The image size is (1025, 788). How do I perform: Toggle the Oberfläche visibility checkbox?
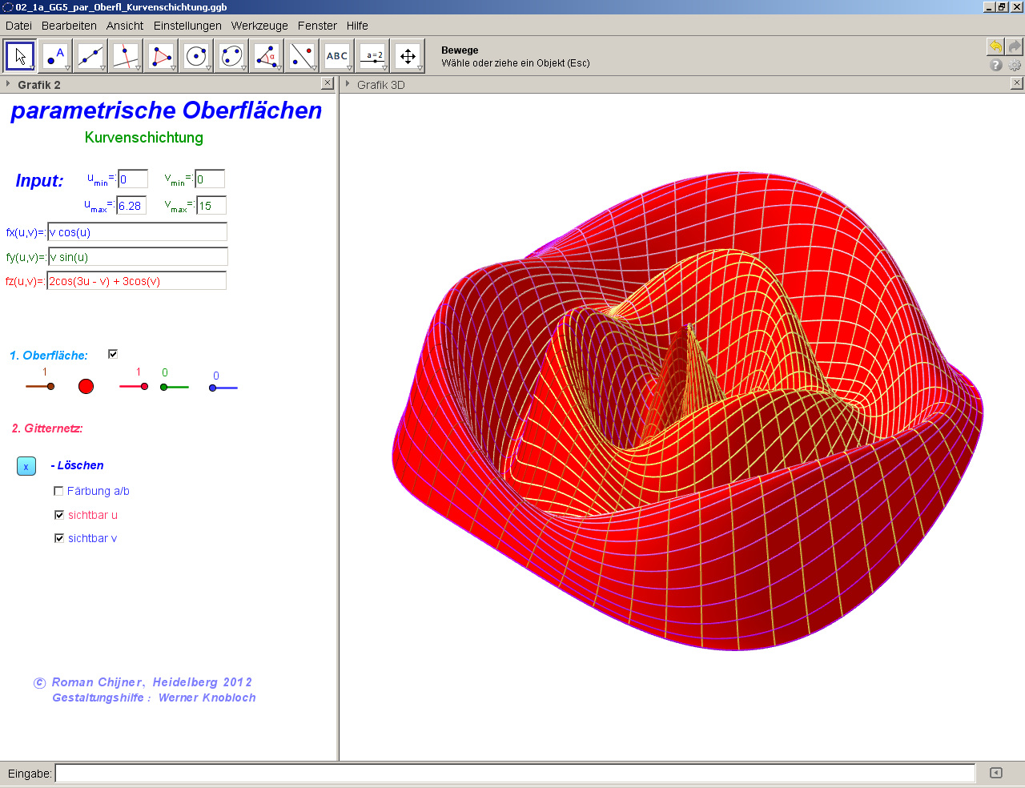(113, 354)
